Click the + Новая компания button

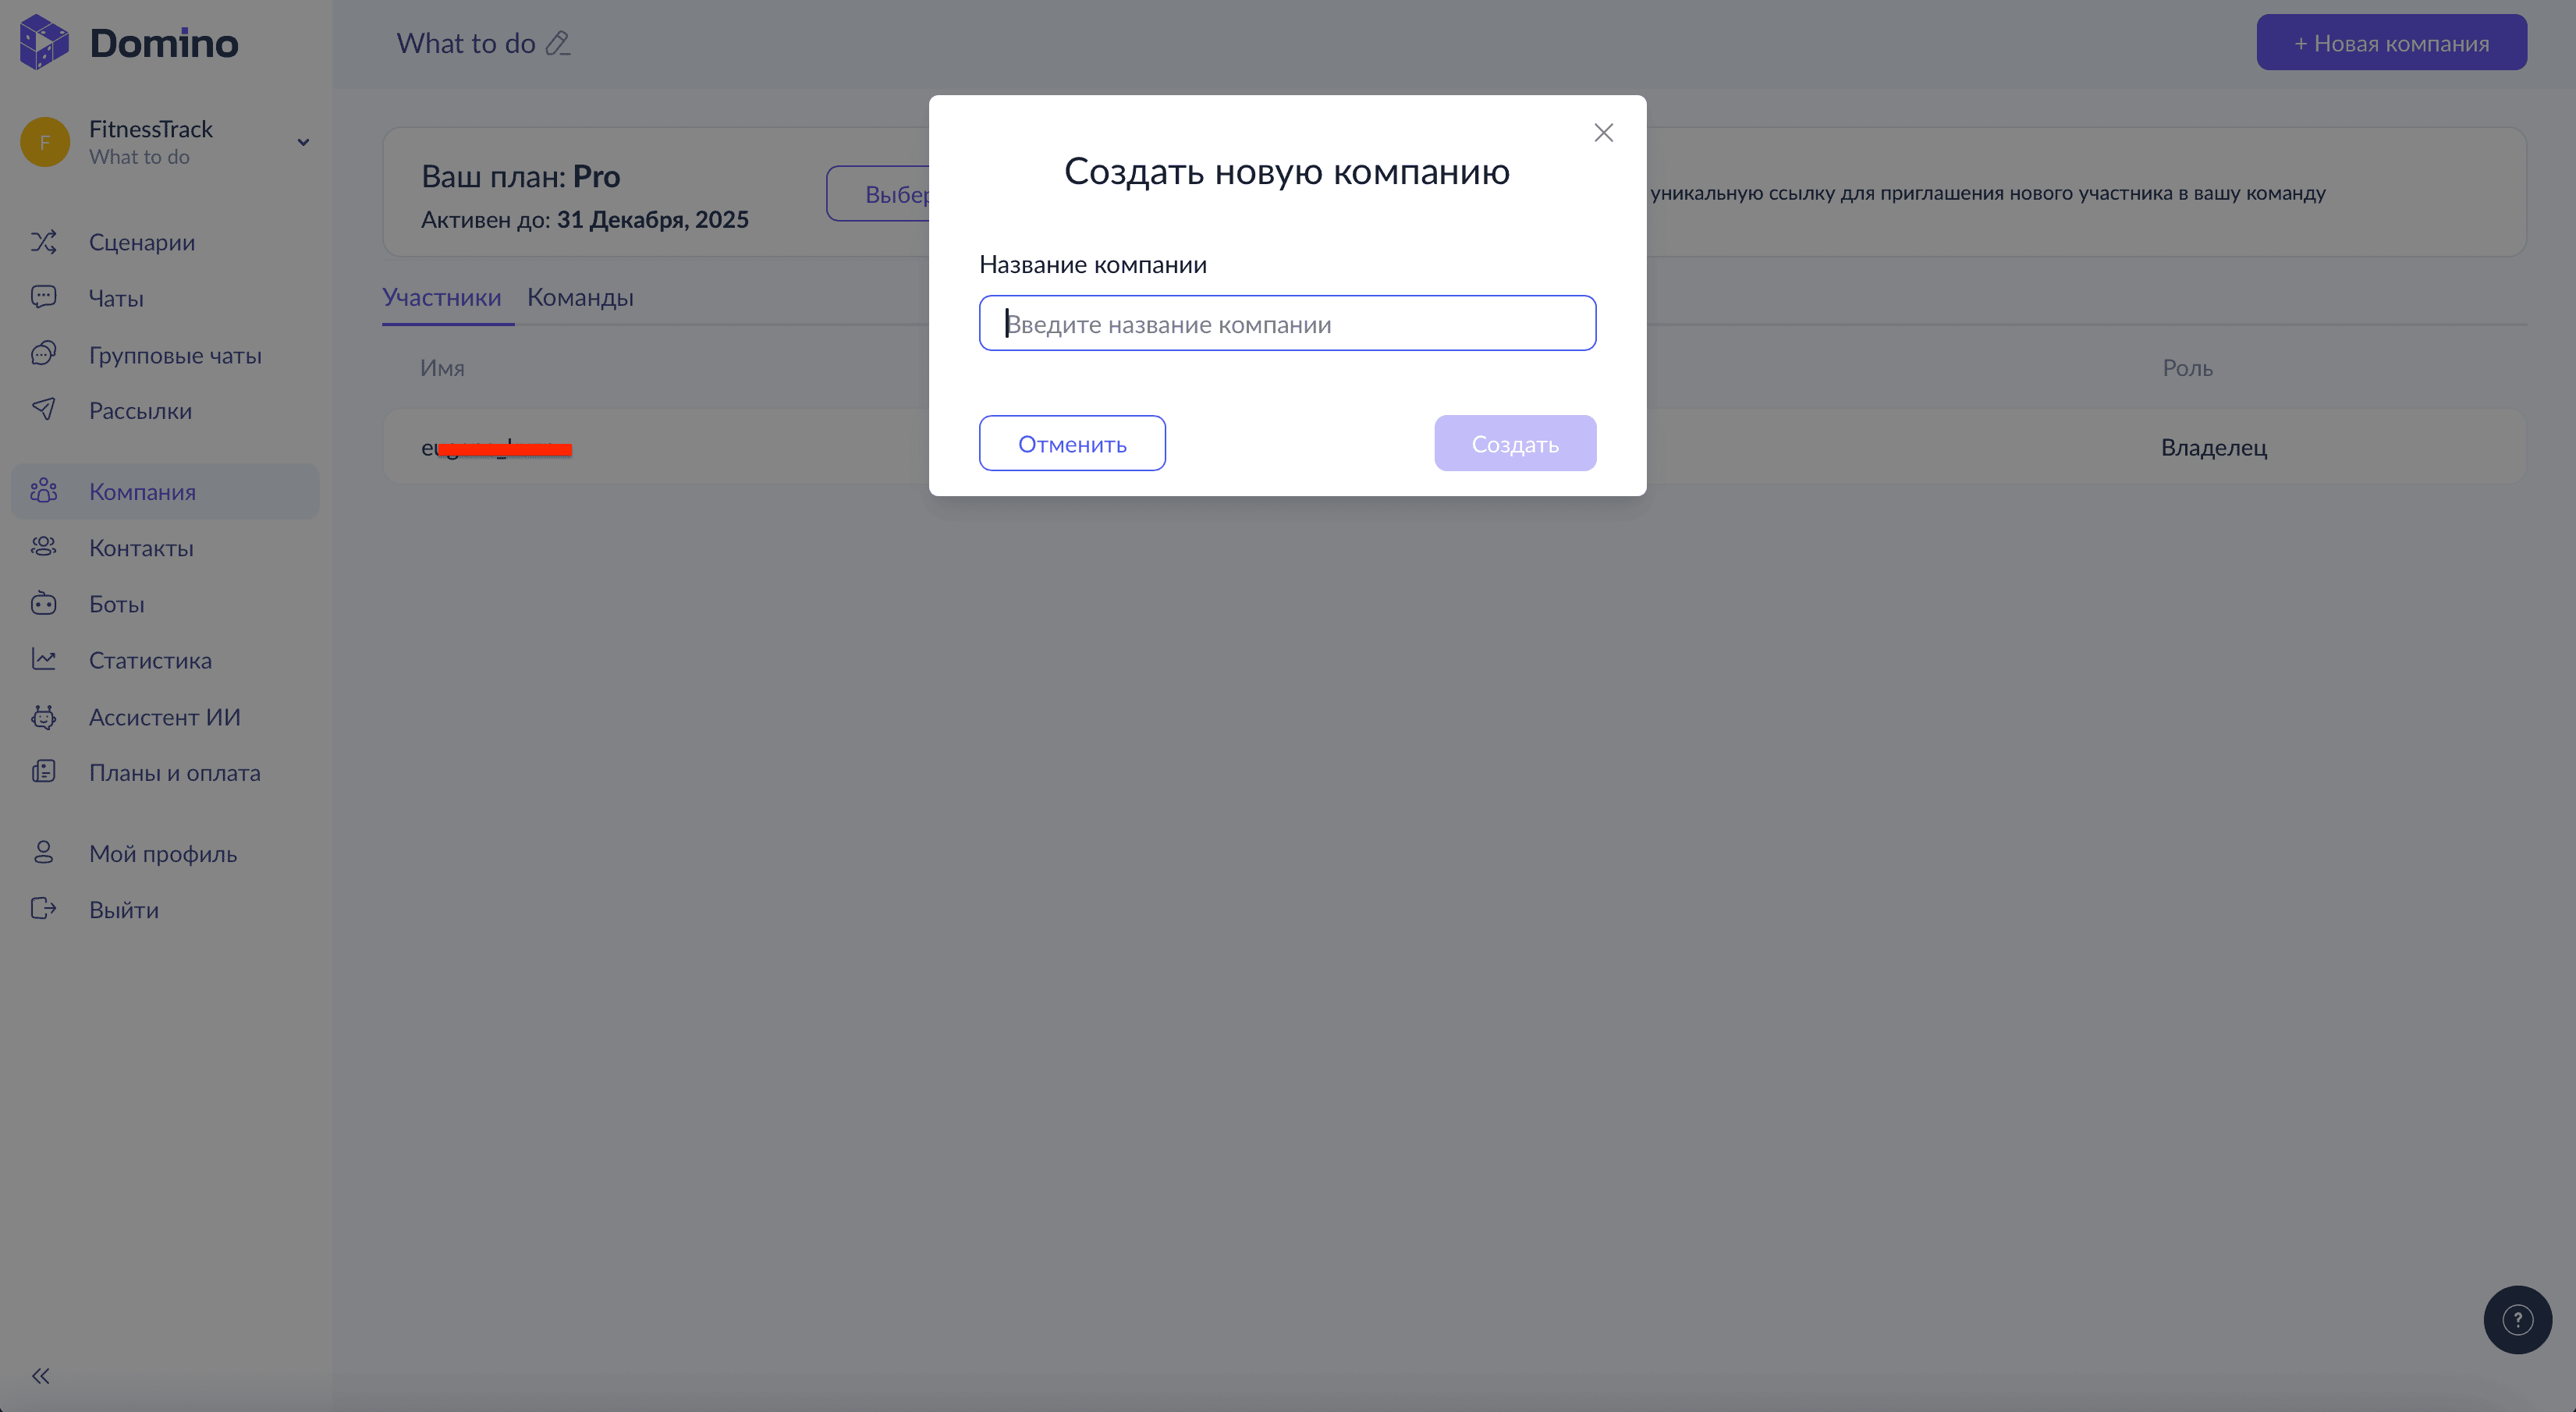2391,43
